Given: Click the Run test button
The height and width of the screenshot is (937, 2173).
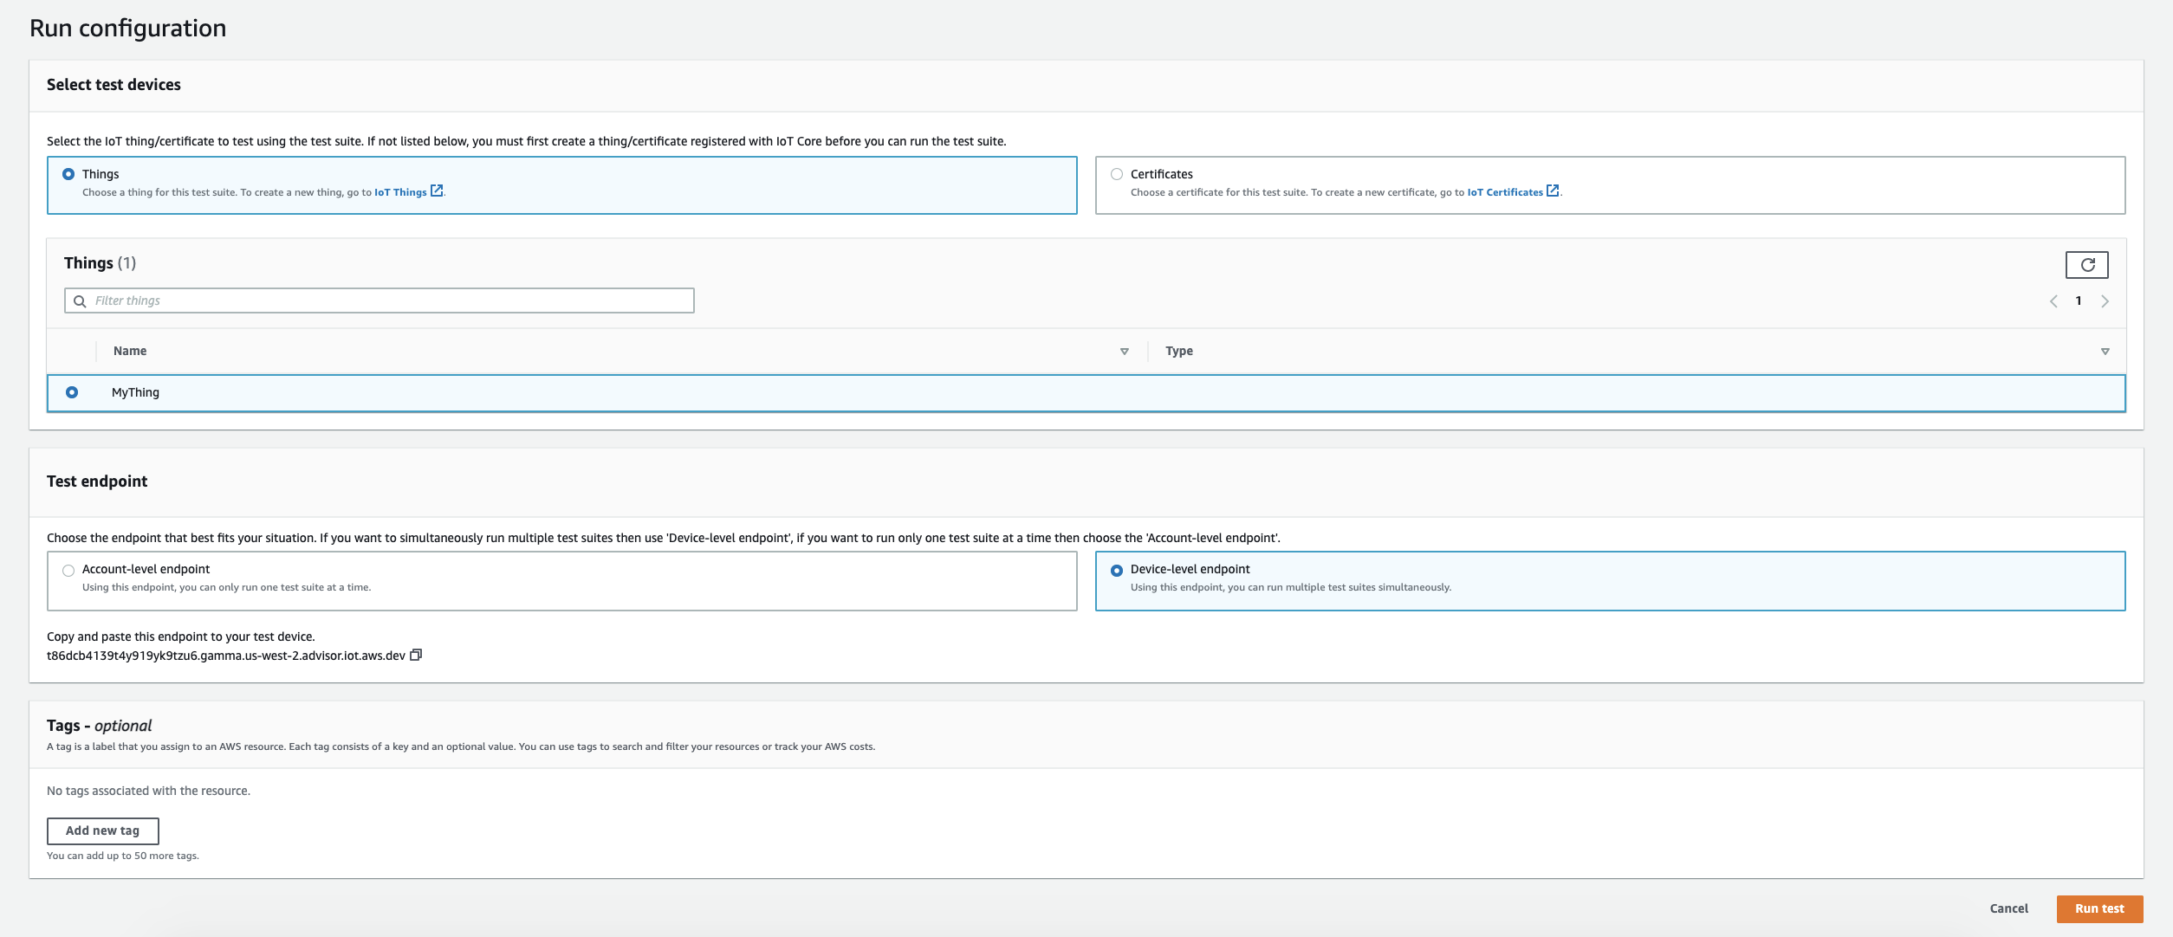Looking at the screenshot, I should (2098, 908).
